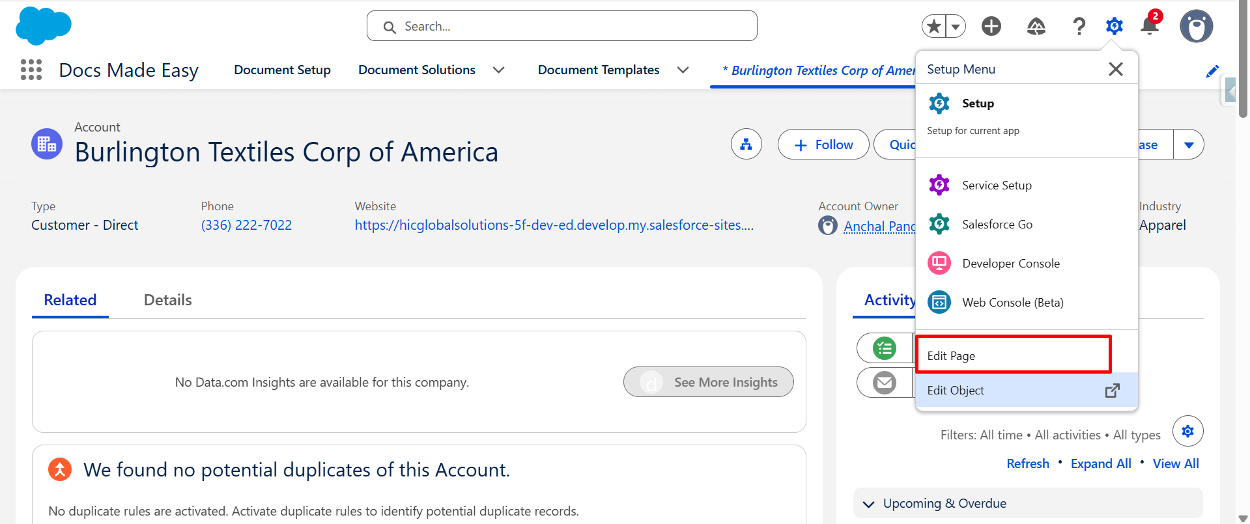The width and height of the screenshot is (1250, 524).
Task: Open the Trailhead guidance icon
Action: (x=1036, y=26)
